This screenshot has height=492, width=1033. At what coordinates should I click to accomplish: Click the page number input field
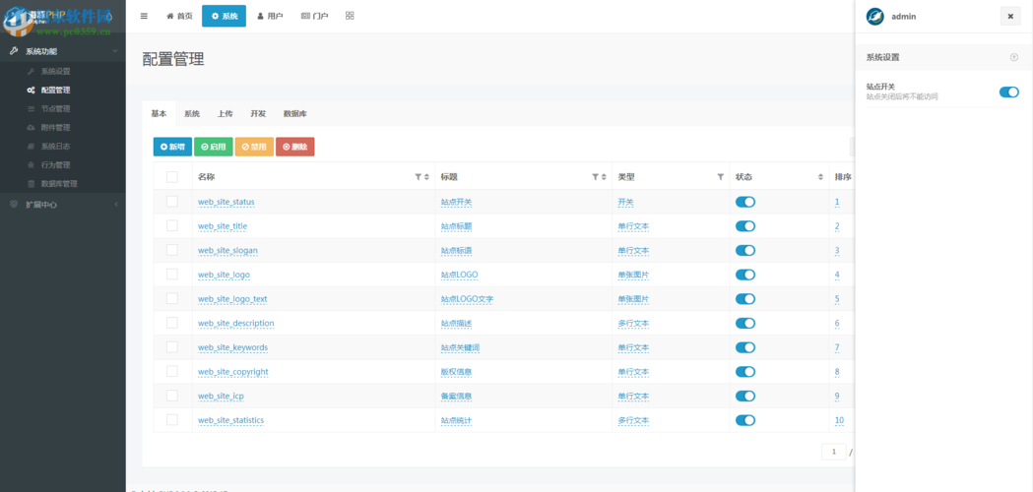click(x=834, y=452)
